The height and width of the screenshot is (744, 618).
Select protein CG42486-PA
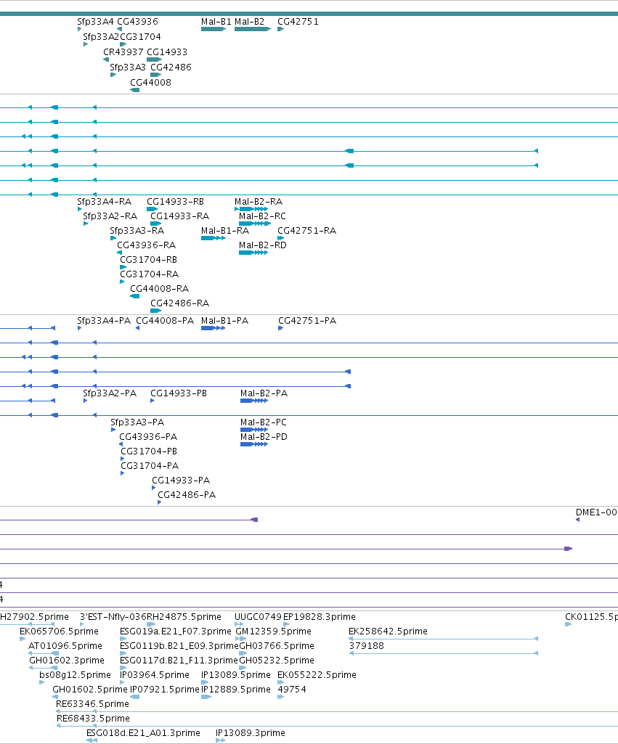pyautogui.click(x=187, y=495)
